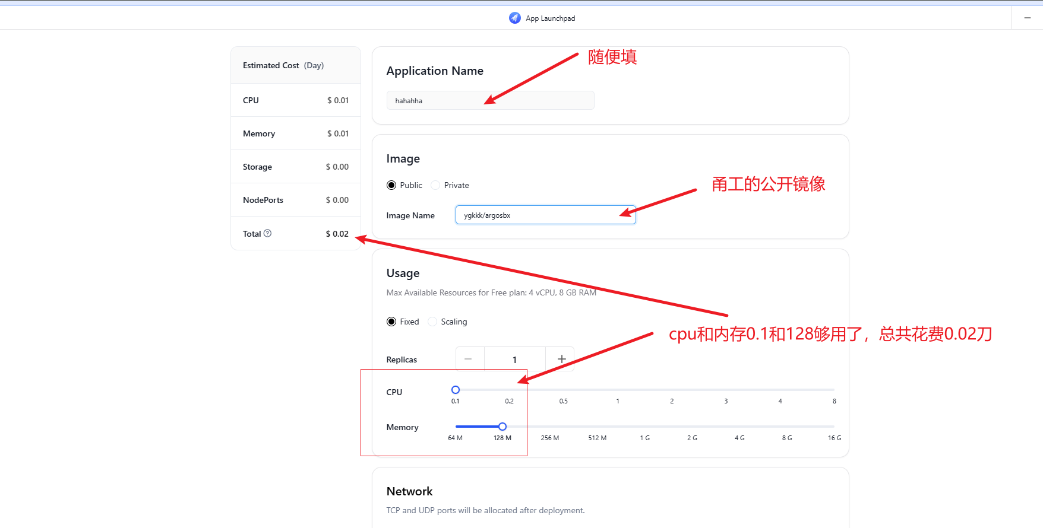Choose the Fixed usage mode
This screenshot has height=528, width=1043.
[391, 322]
